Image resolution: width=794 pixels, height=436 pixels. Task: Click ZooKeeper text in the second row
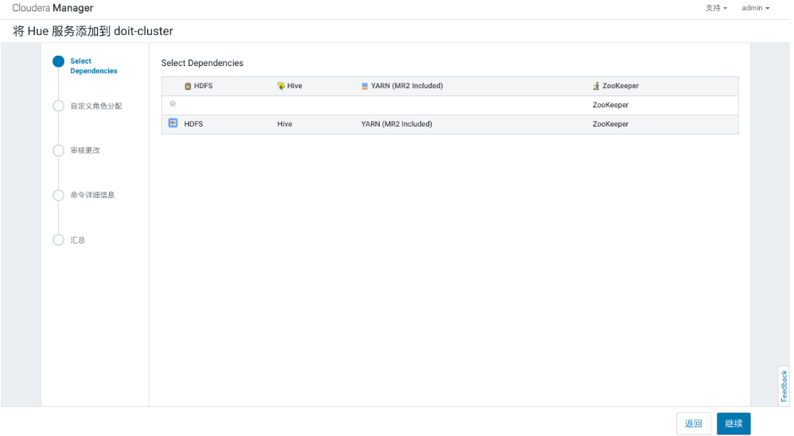click(610, 124)
